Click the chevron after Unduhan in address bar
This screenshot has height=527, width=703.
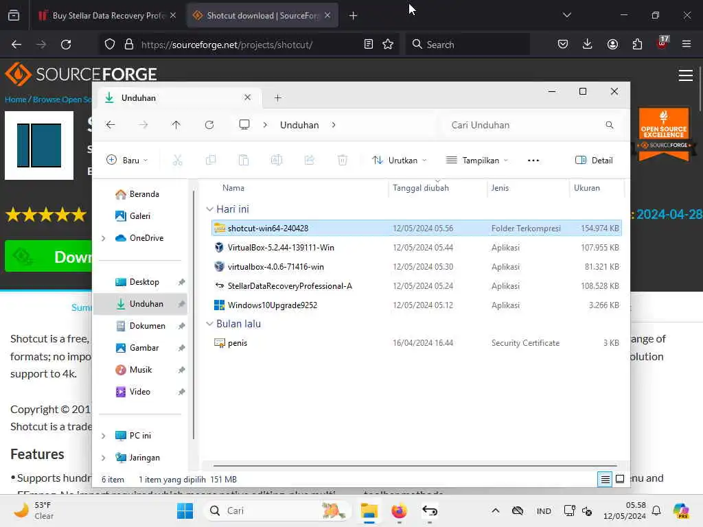point(334,125)
